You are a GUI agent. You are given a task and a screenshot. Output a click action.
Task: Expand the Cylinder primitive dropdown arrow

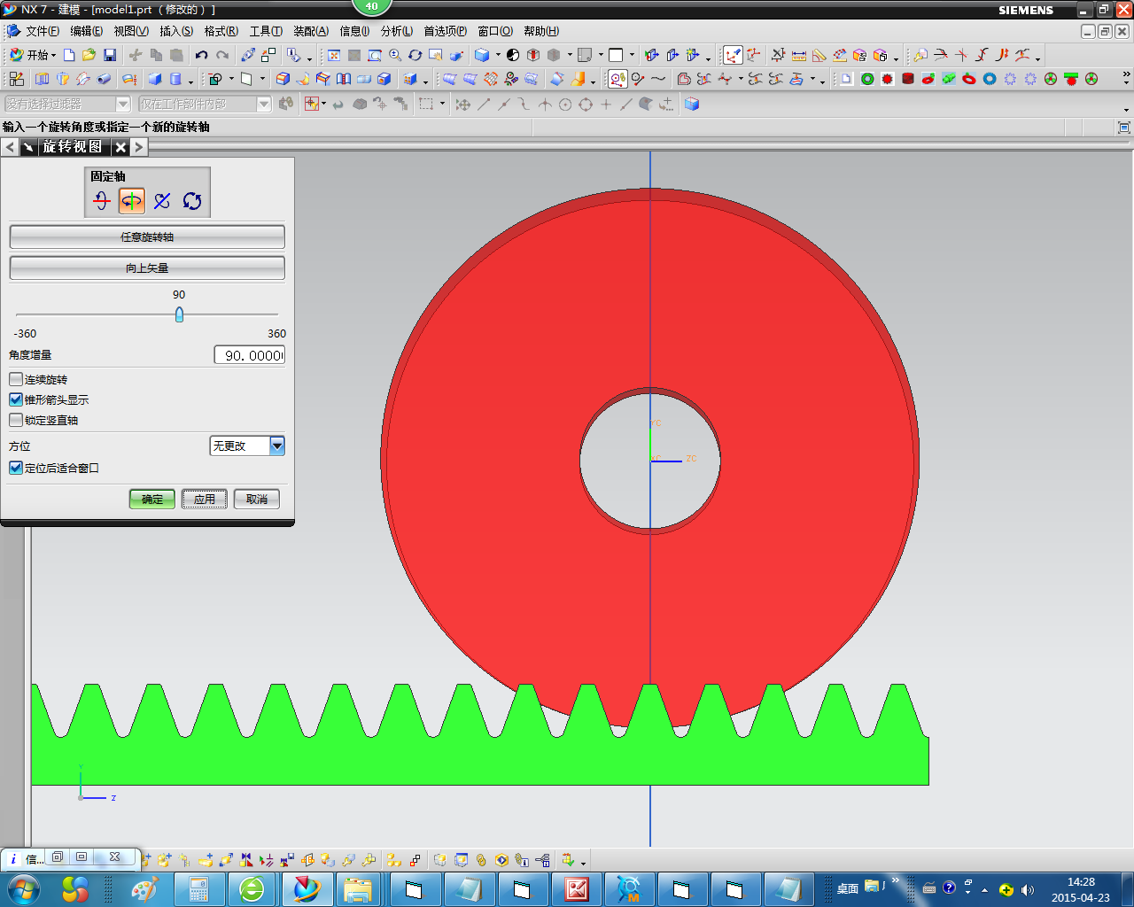[190, 81]
